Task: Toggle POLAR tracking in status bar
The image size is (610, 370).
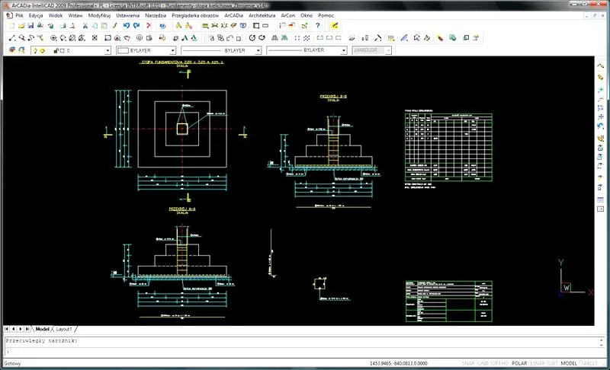Action: [x=519, y=363]
